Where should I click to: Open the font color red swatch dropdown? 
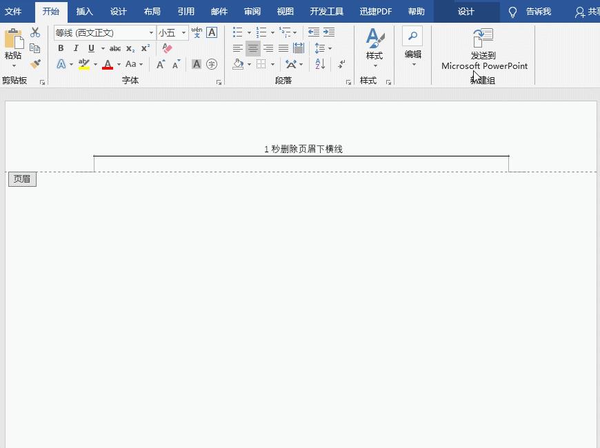point(118,64)
